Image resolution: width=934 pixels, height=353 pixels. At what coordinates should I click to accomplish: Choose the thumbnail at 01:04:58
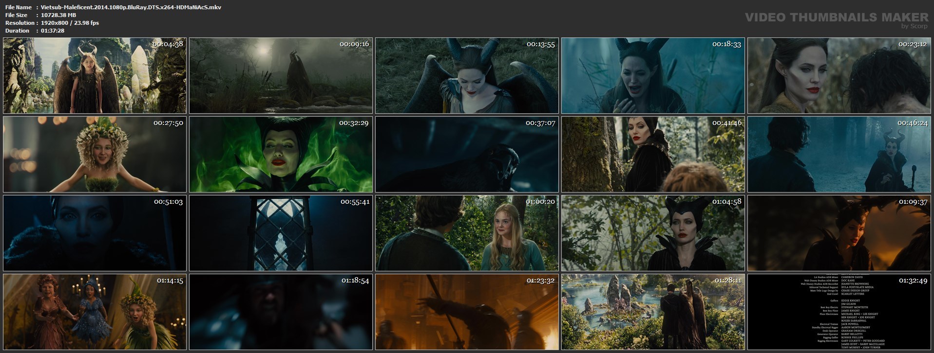653,233
